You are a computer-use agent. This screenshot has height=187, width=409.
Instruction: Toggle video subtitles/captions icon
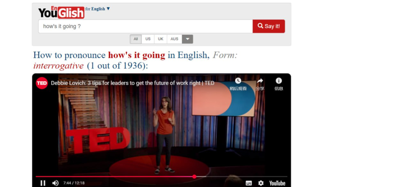249,183
